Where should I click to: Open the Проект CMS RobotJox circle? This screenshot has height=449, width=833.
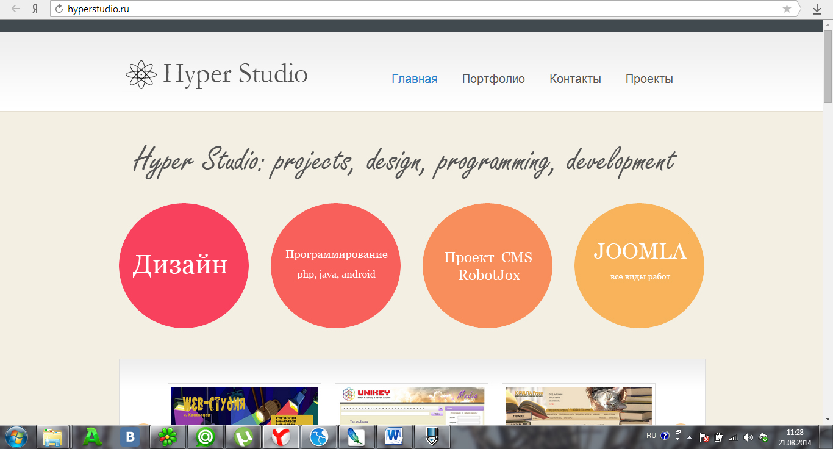487,265
